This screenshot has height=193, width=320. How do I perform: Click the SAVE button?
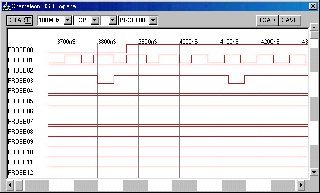[x=289, y=20]
